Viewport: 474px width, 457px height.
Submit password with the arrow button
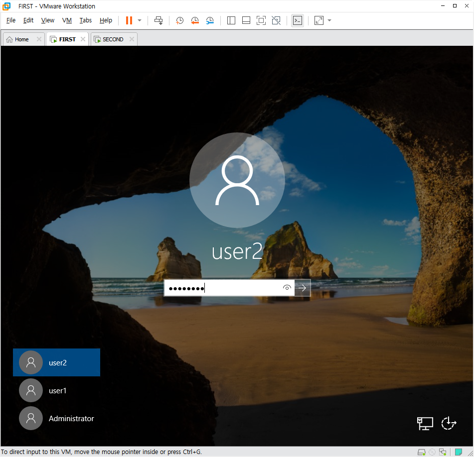(303, 288)
